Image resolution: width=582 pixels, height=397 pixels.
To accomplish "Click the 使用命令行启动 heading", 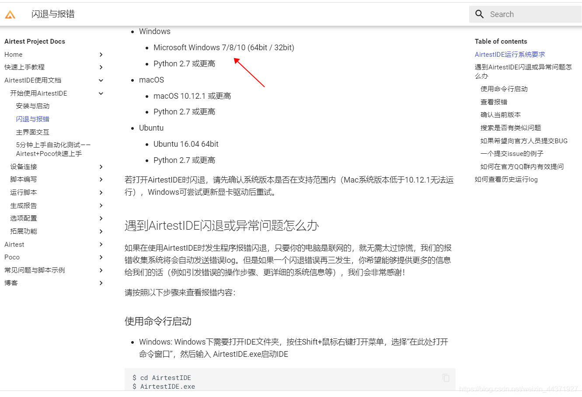I will [x=158, y=321].
